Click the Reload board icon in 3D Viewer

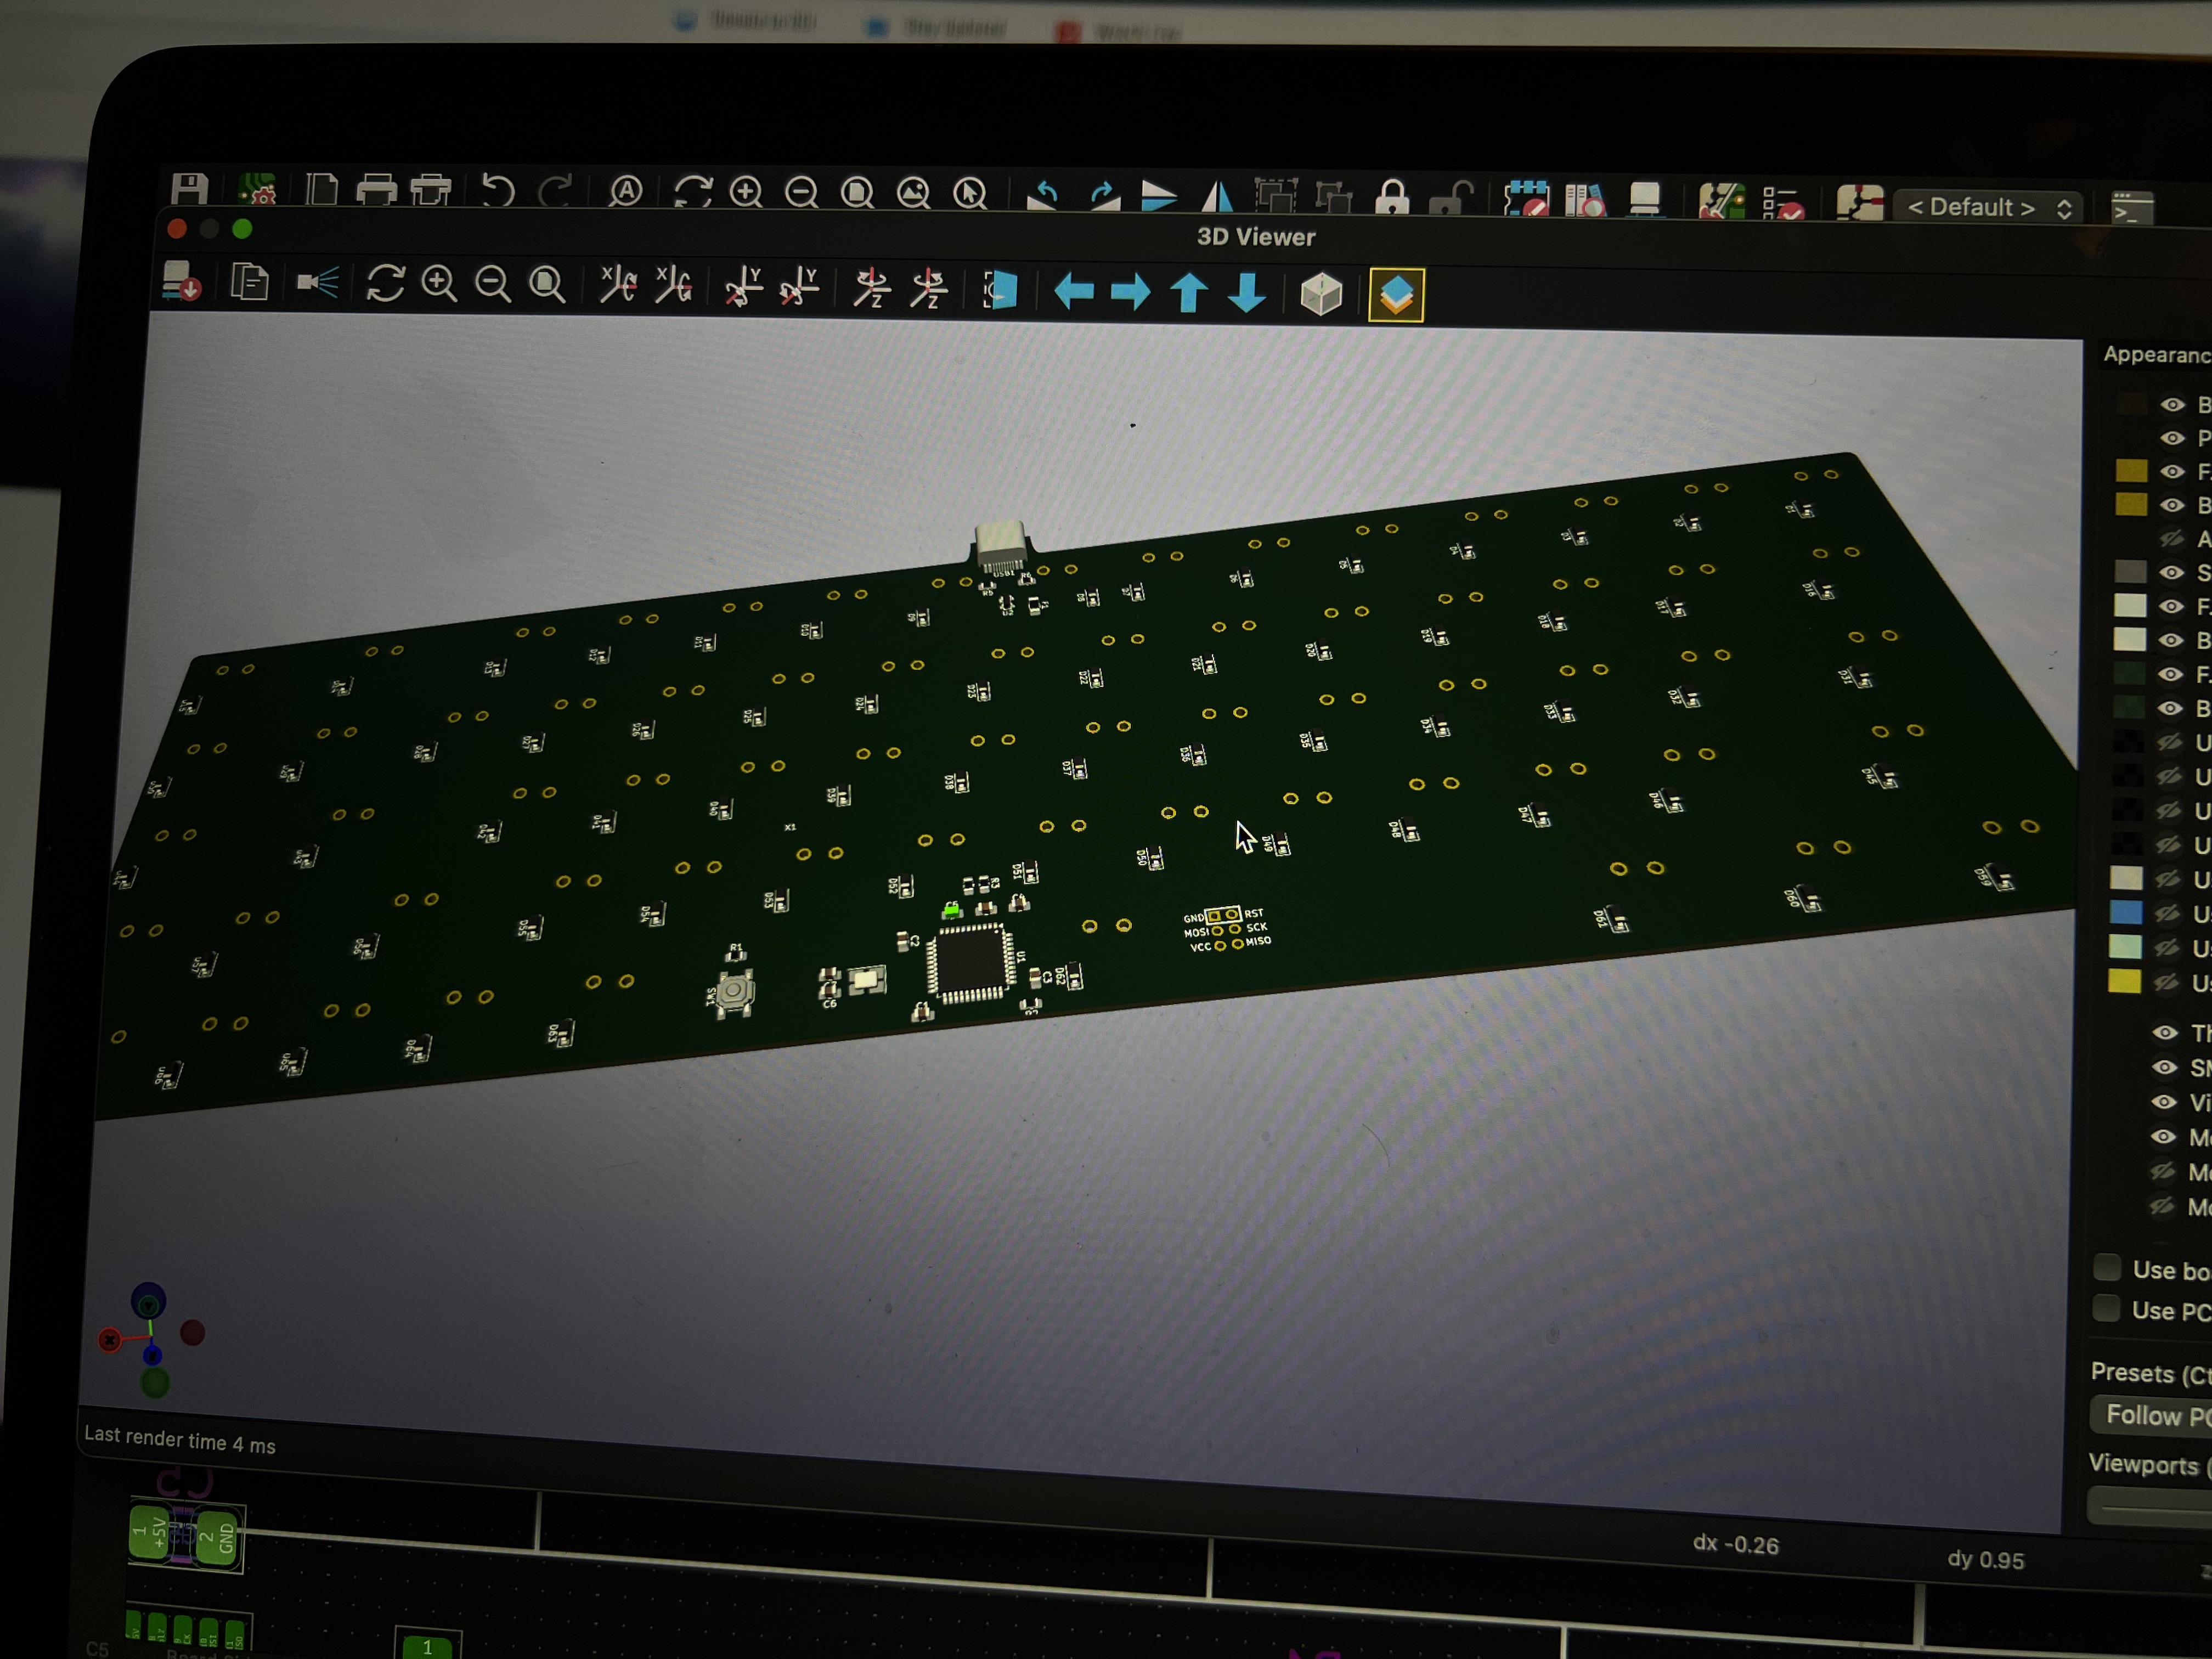182,283
